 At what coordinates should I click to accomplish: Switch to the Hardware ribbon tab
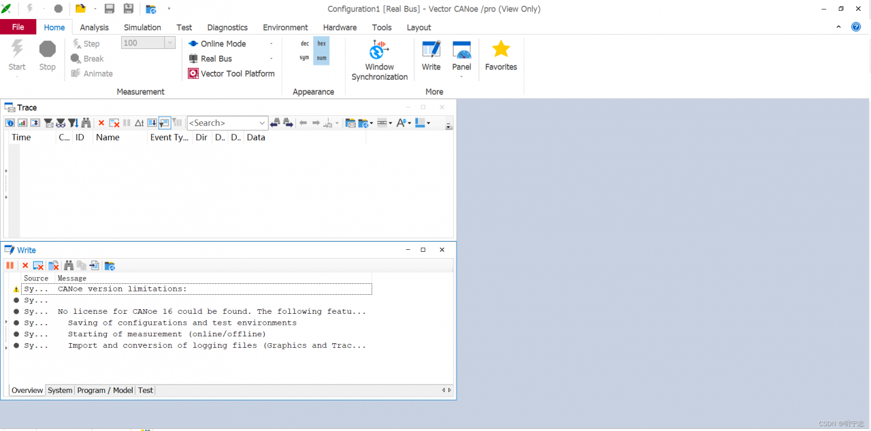coord(340,27)
